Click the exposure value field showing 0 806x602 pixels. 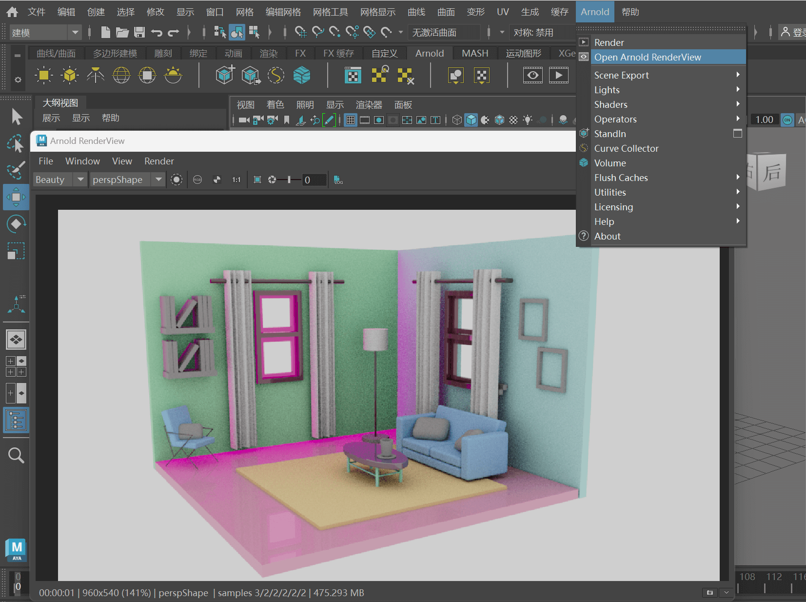[x=314, y=180]
